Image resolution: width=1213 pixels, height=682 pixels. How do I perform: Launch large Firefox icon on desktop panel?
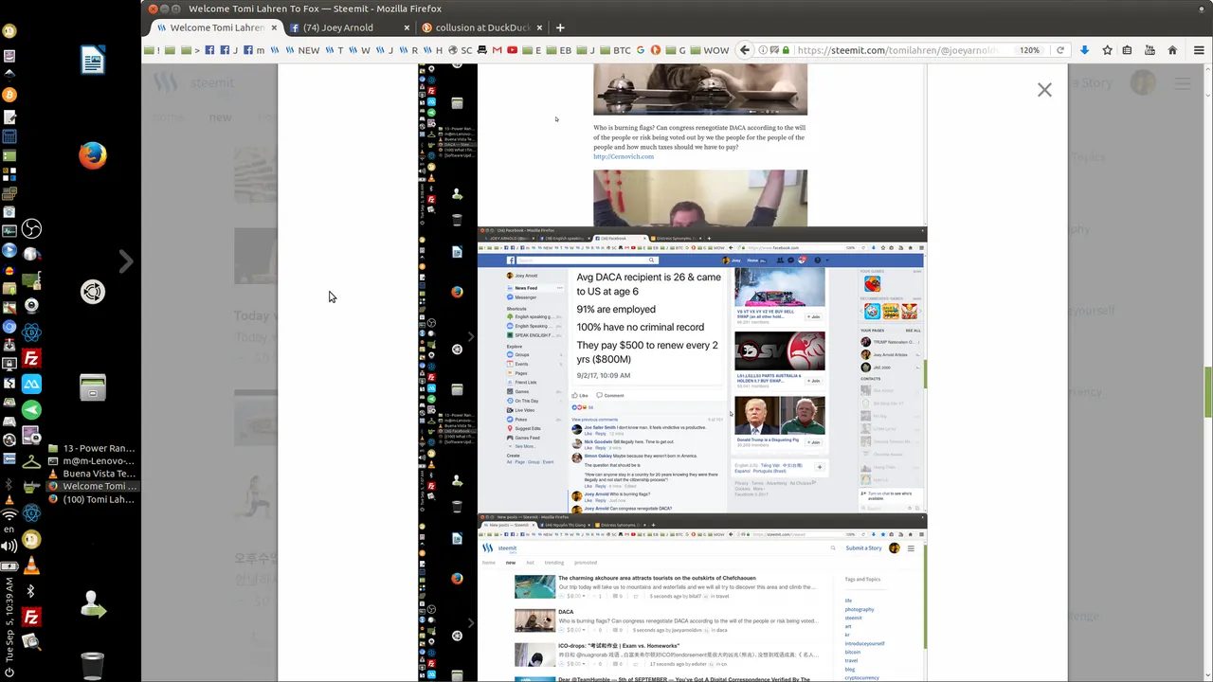point(92,155)
